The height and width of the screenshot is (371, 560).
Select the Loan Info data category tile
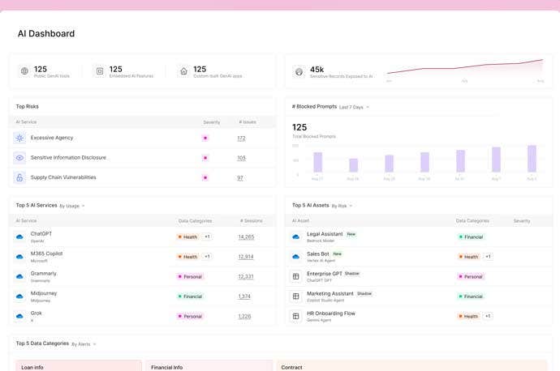click(79, 365)
